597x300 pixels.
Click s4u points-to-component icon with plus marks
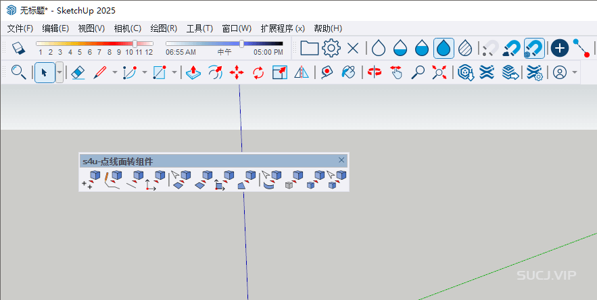click(x=91, y=180)
